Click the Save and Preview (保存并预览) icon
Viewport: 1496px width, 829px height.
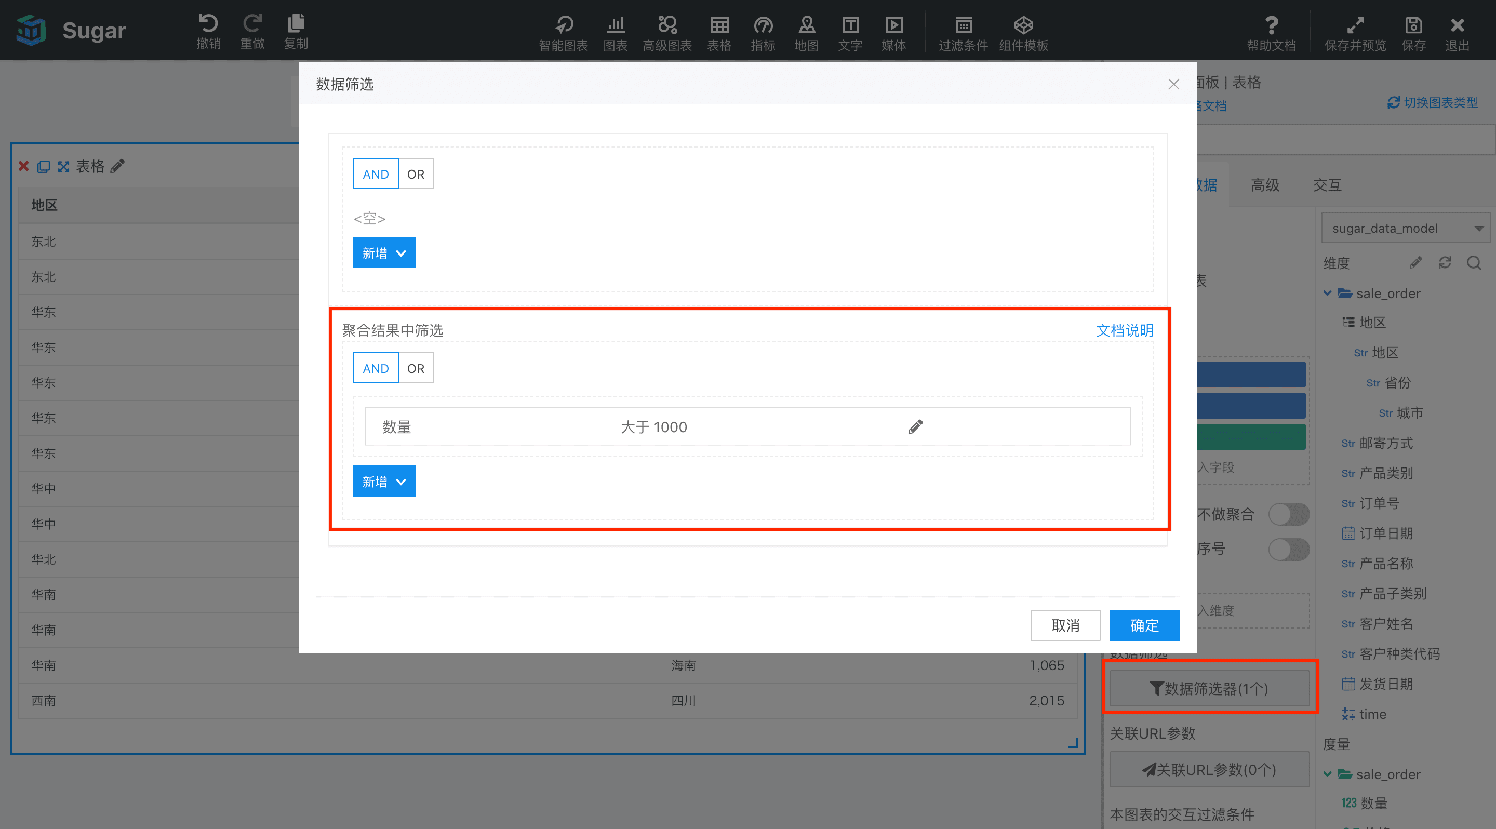[1354, 33]
